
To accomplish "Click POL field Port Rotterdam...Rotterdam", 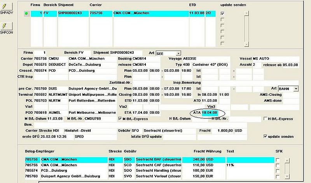I will [x=93, y=101].
